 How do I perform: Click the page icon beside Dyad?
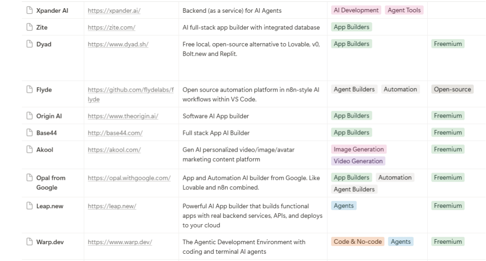[x=30, y=44]
